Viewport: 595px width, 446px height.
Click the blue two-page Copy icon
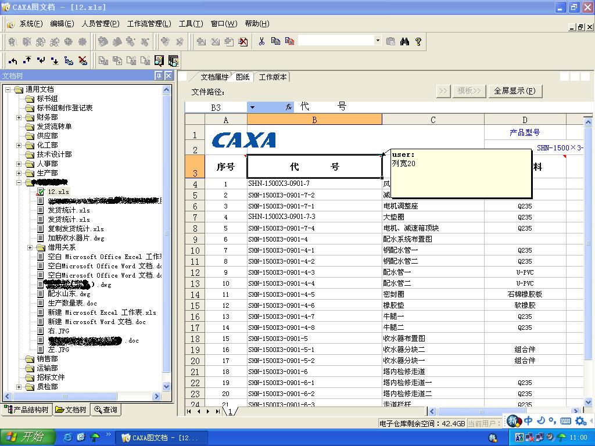(275, 41)
